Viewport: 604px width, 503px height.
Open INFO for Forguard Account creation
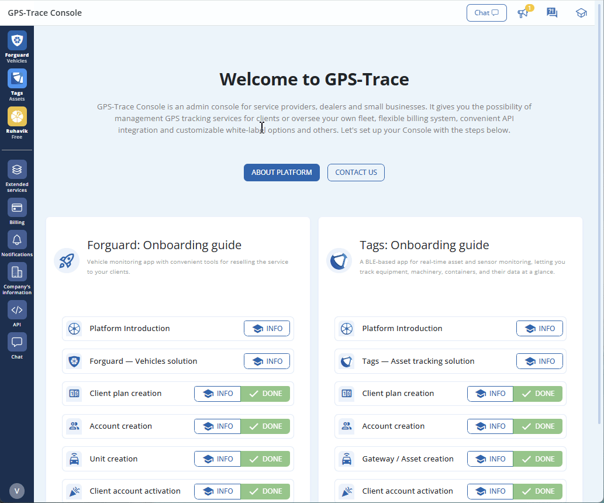click(218, 426)
